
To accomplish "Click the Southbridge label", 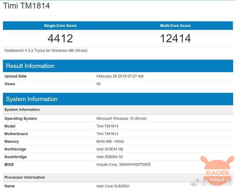I will coord(15,157).
